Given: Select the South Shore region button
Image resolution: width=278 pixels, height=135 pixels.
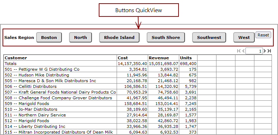Looking at the screenshot, I should (x=166, y=37).
